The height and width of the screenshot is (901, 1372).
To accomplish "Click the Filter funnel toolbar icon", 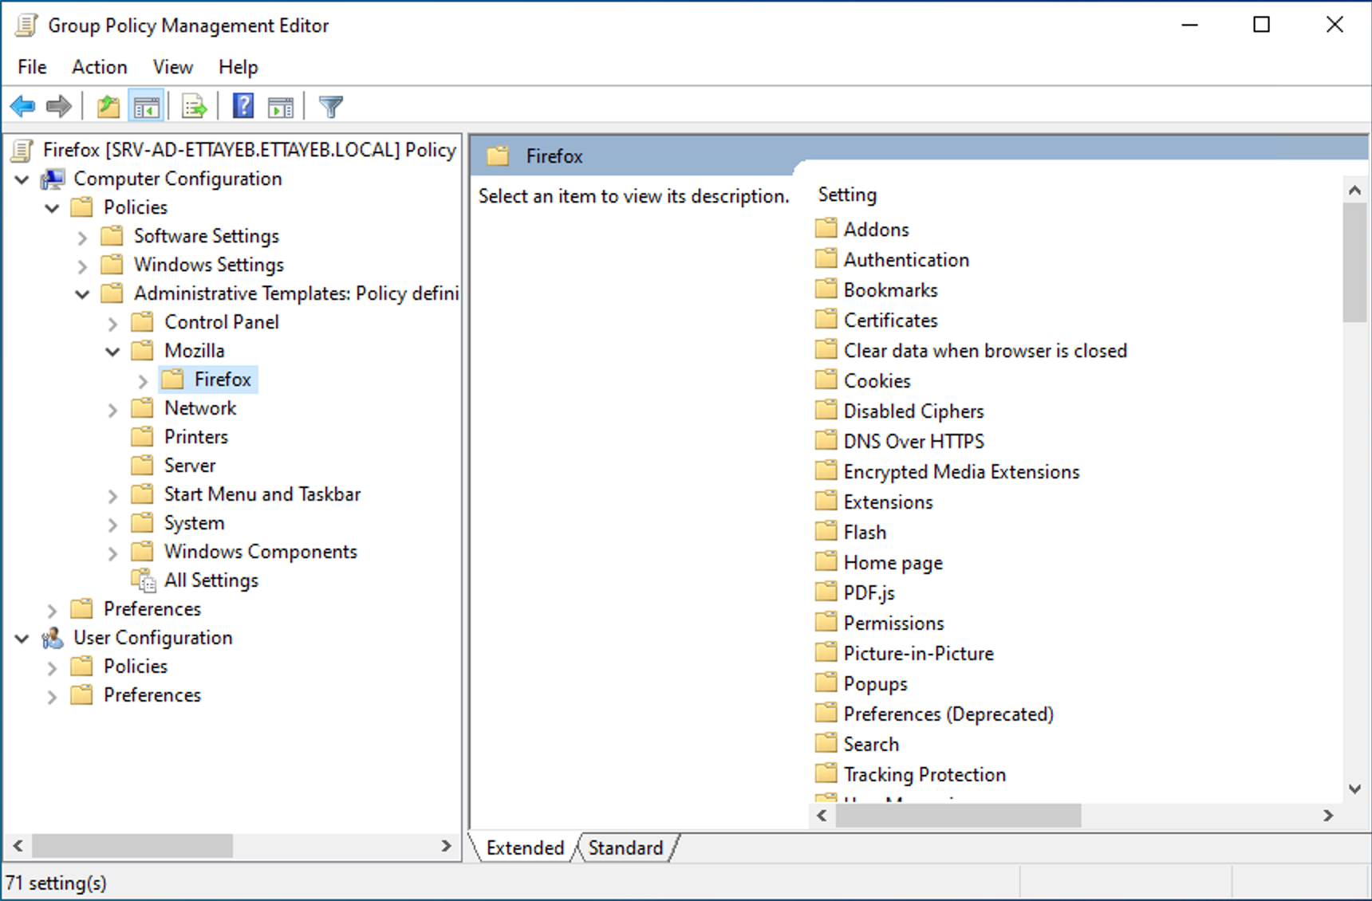I will pos(330,106).
